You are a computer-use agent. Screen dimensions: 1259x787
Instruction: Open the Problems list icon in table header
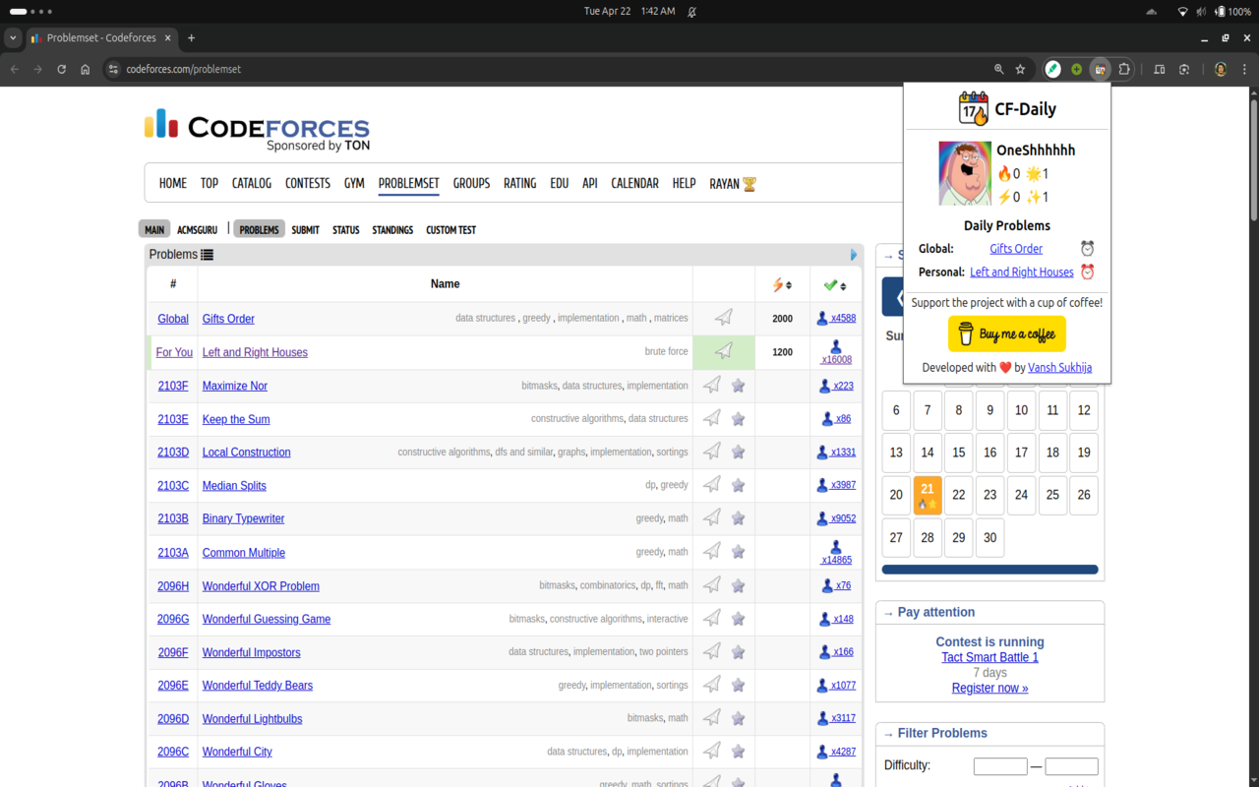click(x=208, y=255)
